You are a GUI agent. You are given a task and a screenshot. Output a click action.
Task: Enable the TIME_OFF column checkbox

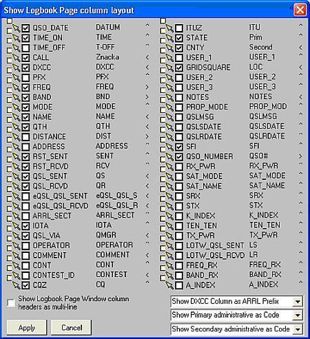[25, 48]
